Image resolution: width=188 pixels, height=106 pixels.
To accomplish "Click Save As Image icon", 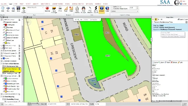I will (54, 10).
